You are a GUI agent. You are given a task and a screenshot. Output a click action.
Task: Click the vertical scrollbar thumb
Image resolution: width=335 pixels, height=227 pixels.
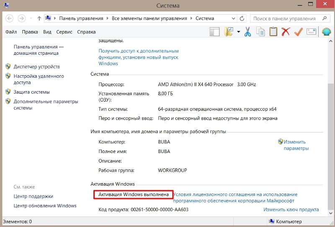click(331, 146)
